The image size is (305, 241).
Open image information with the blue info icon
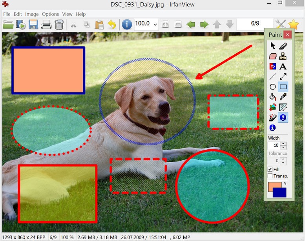click(x=126, y=25)
